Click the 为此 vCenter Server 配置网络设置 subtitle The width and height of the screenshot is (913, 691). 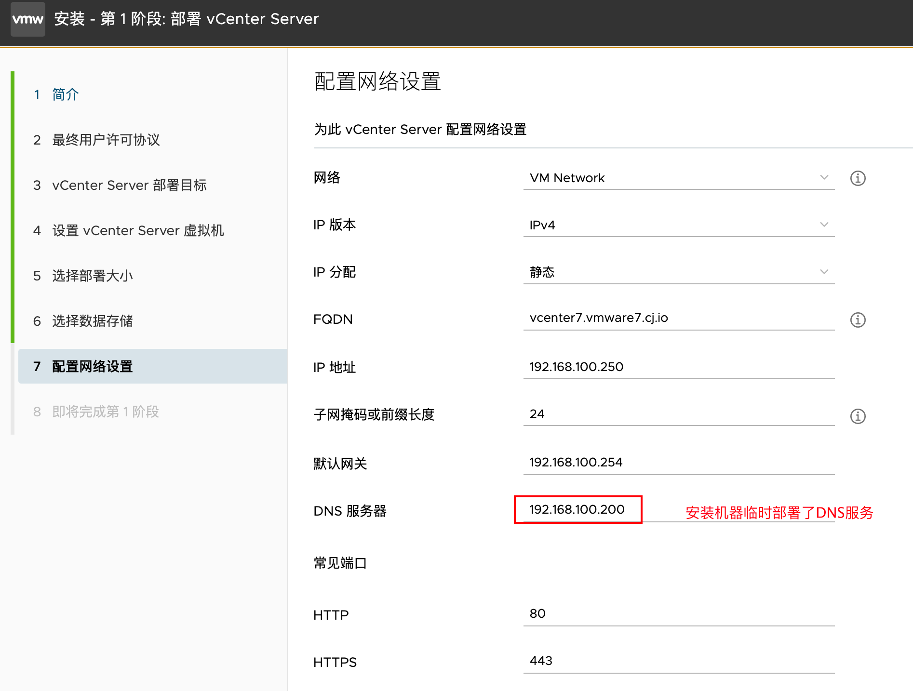coord(420,129)
